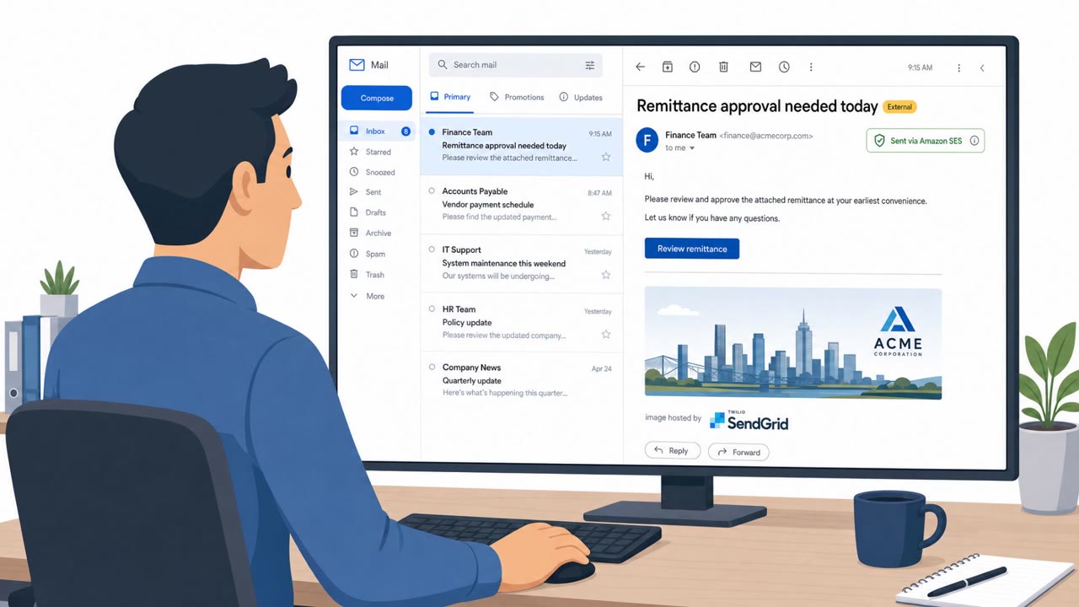Mark as unread with envelope icon

click(755, 67)
